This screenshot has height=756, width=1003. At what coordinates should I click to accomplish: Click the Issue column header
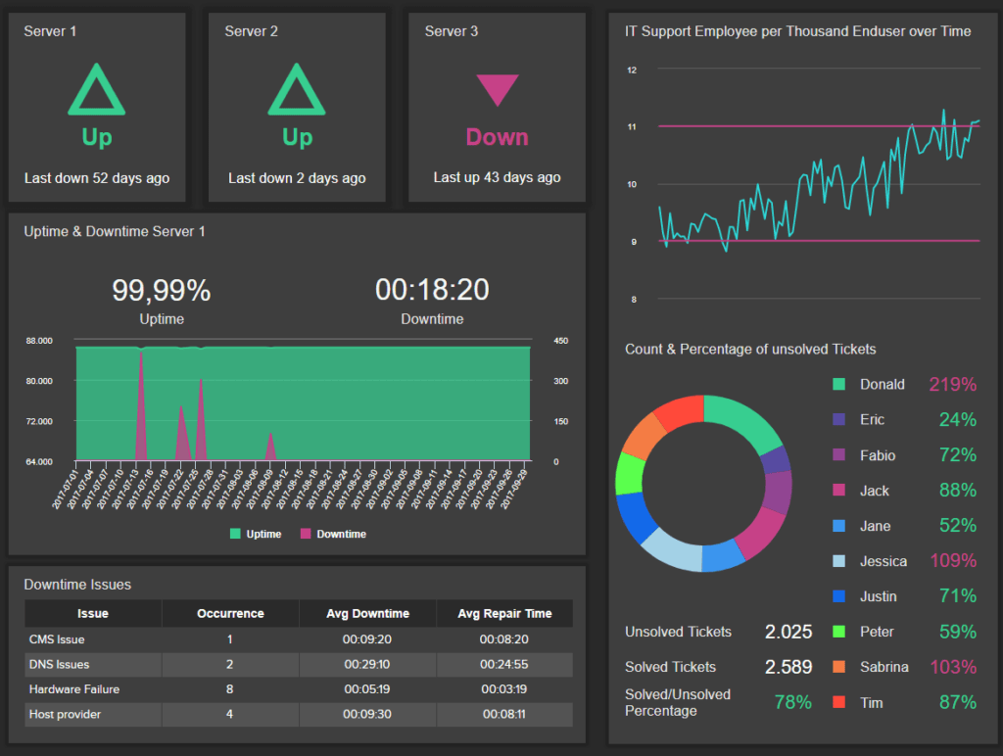[92, 613]
